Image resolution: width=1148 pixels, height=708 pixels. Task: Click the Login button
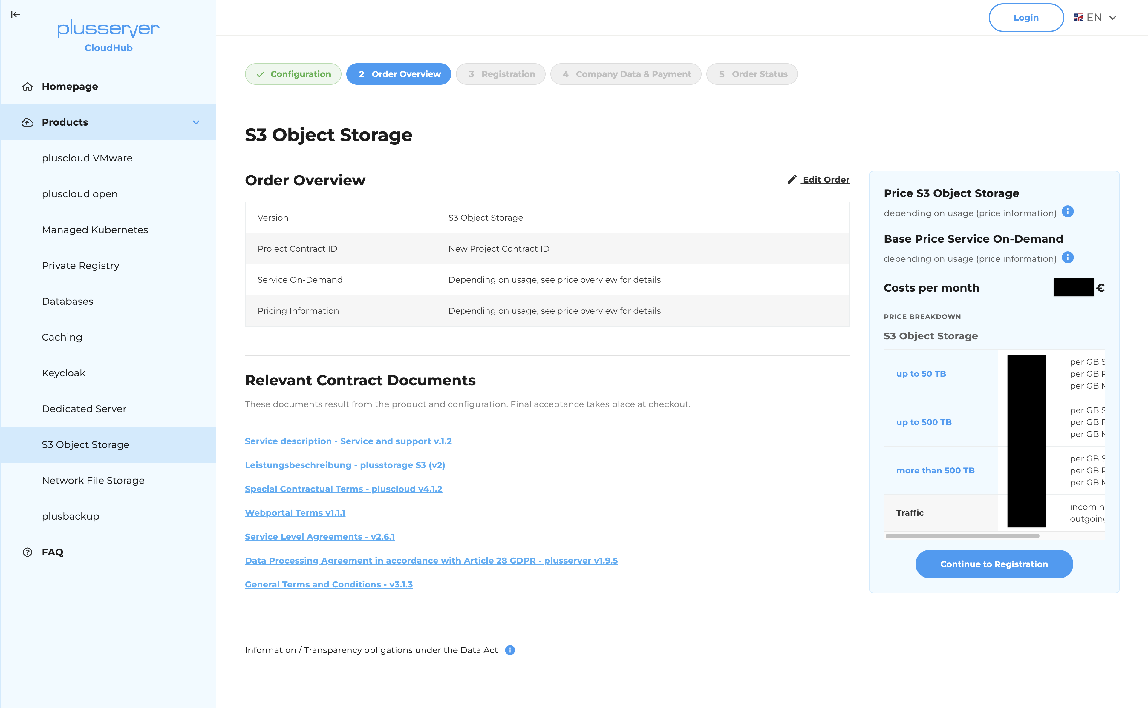[1026, 18]
